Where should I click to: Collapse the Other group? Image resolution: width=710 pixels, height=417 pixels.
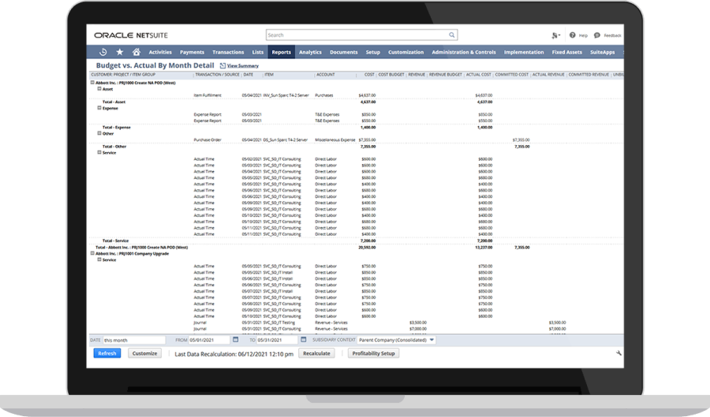point(99,133)
